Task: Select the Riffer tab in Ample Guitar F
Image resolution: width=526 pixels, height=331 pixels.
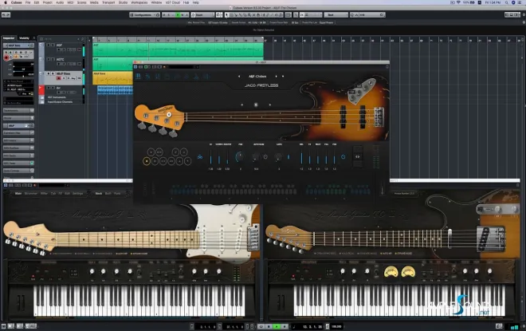Action: point(44,193)
